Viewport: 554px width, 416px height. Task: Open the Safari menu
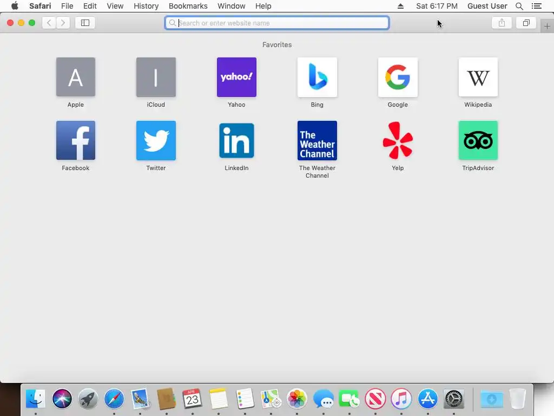pos(40,6)
